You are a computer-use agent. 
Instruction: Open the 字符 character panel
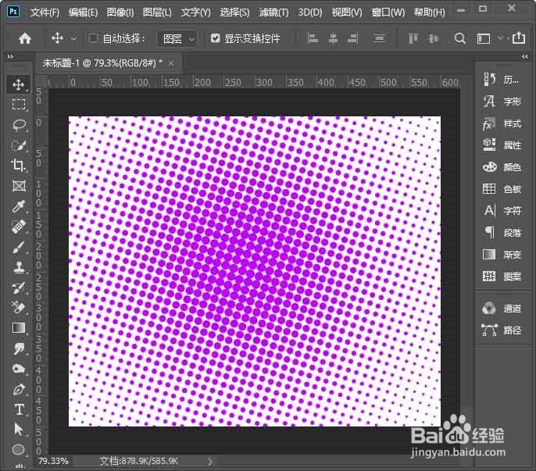click(x=502, y=211)
